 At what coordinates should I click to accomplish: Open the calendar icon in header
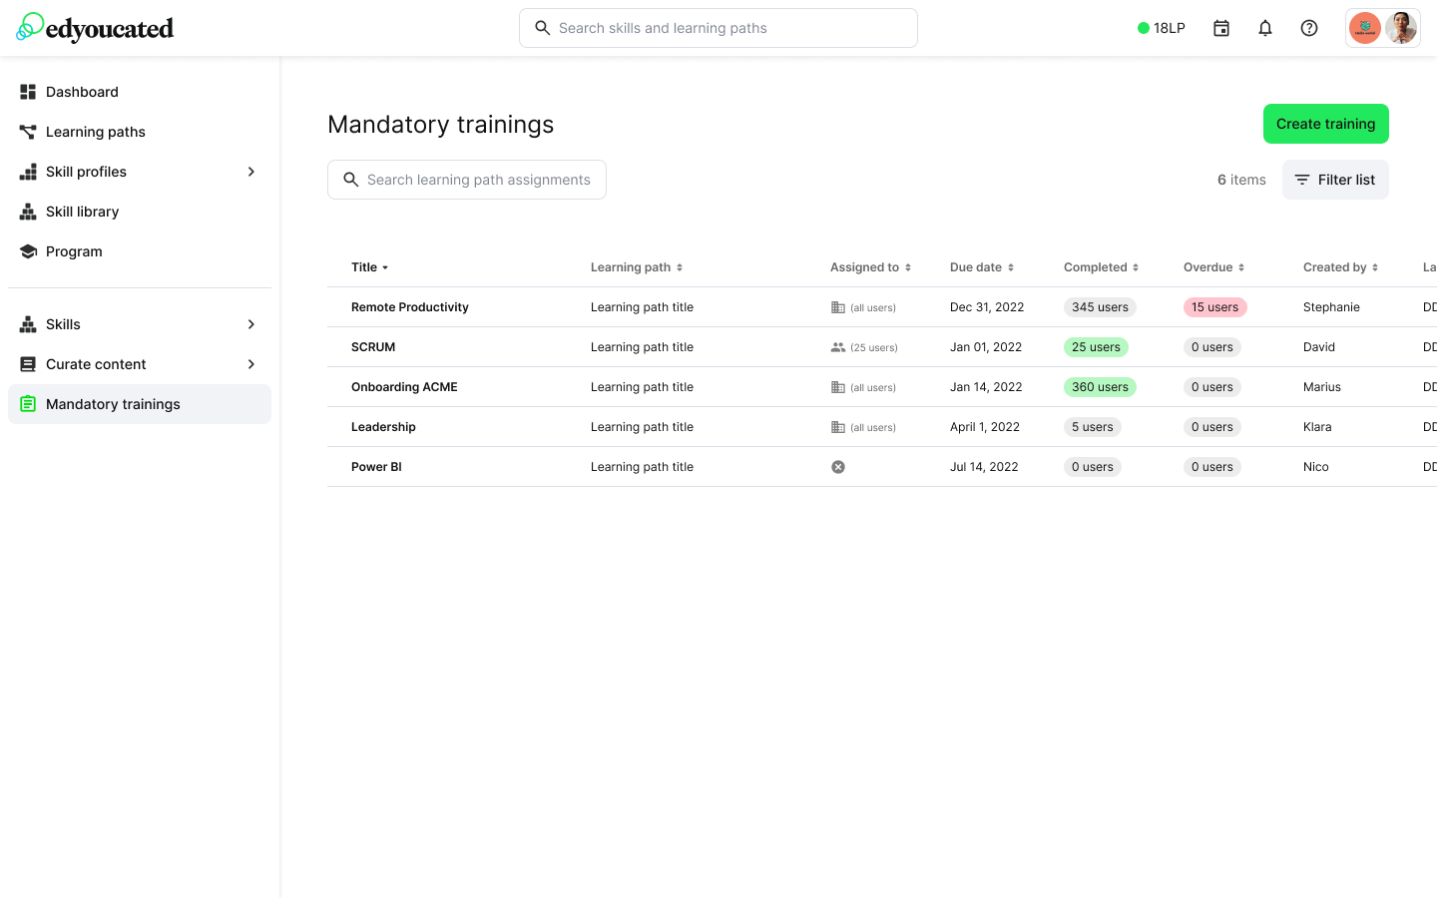[x=1221, y=28]
